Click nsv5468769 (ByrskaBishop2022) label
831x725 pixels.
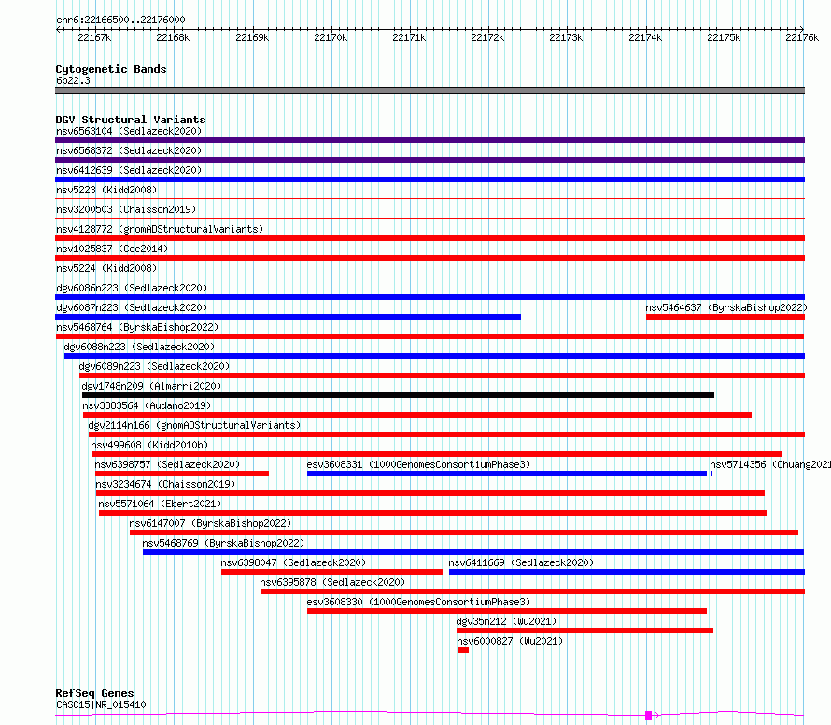223,543
